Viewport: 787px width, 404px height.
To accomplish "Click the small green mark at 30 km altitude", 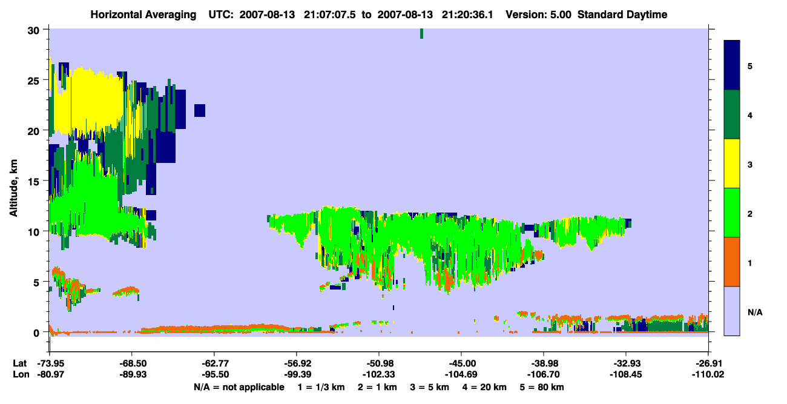I will 421,34.
